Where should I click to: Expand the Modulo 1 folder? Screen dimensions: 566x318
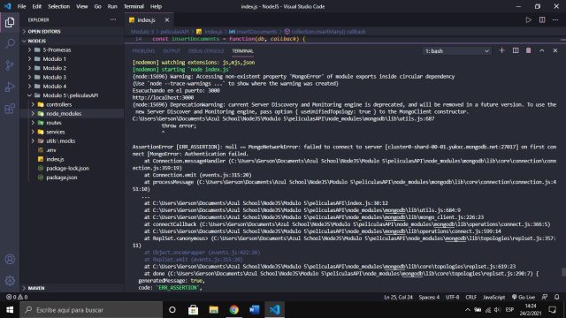73,59
